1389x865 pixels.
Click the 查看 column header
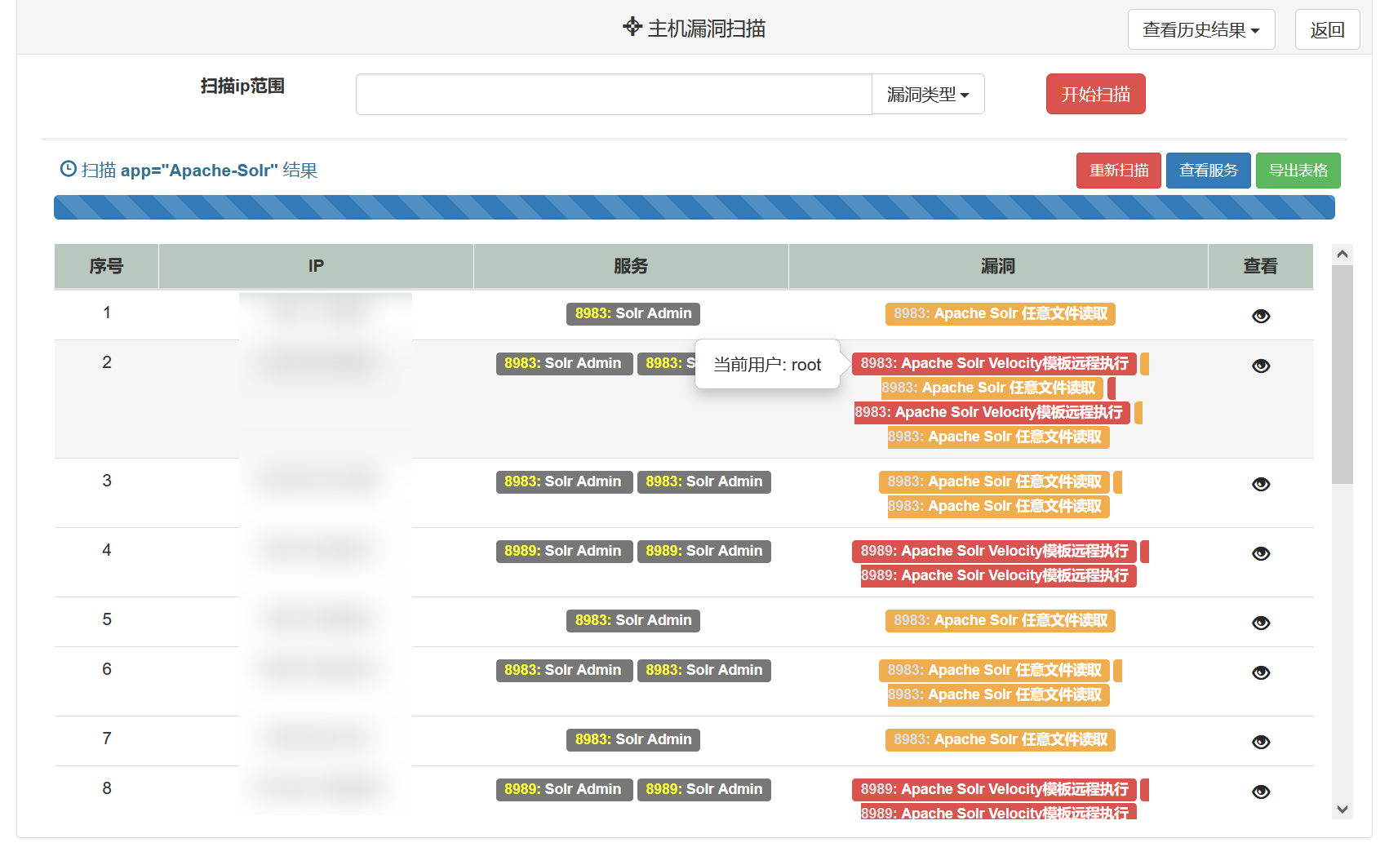[x=1260, y=266]
